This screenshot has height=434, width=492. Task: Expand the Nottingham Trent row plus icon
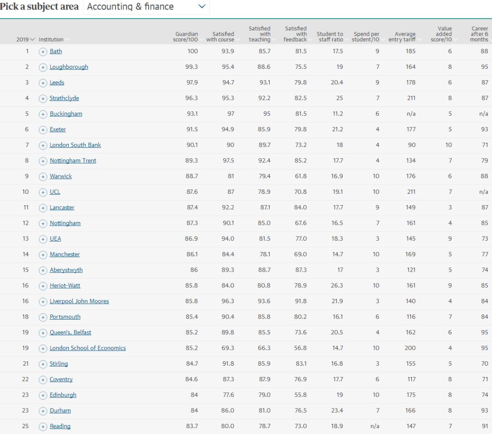[x=43, y=161]
